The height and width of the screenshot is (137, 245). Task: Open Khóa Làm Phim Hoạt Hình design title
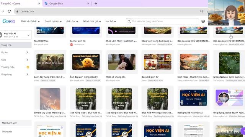coord(121,41)
